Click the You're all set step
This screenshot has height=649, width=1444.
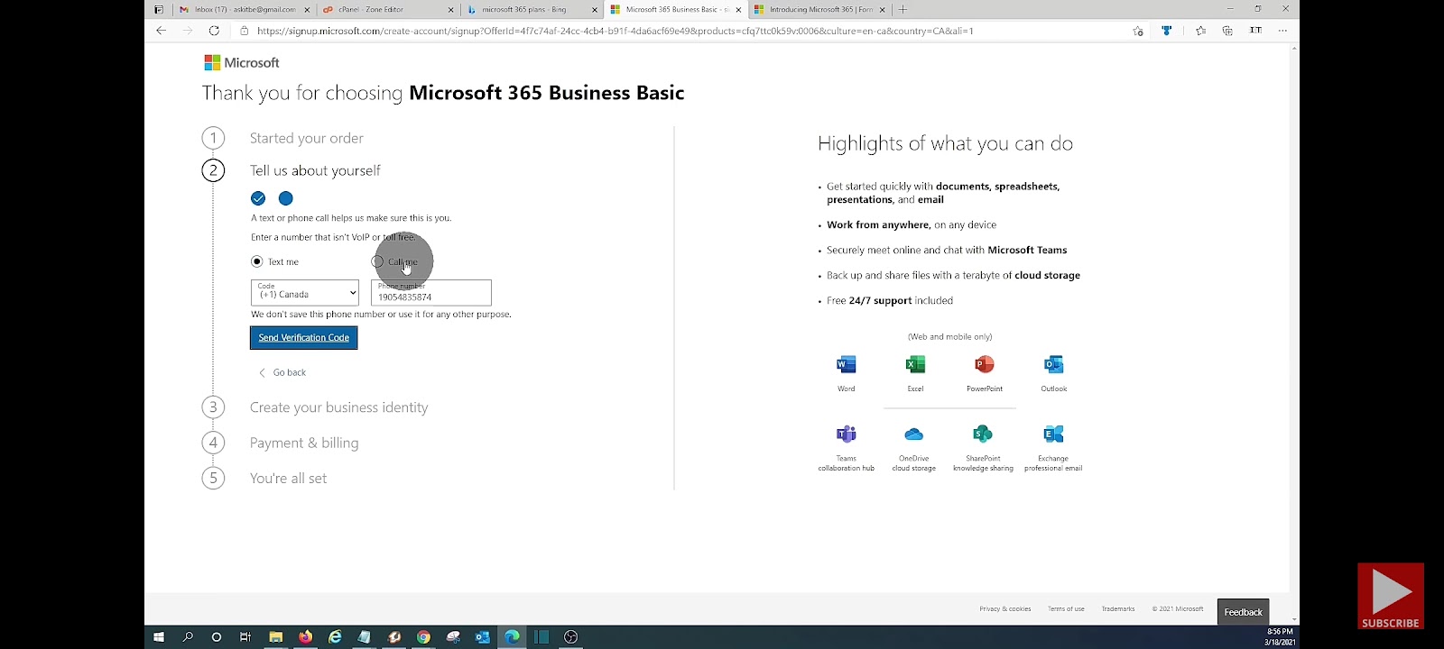289,479
